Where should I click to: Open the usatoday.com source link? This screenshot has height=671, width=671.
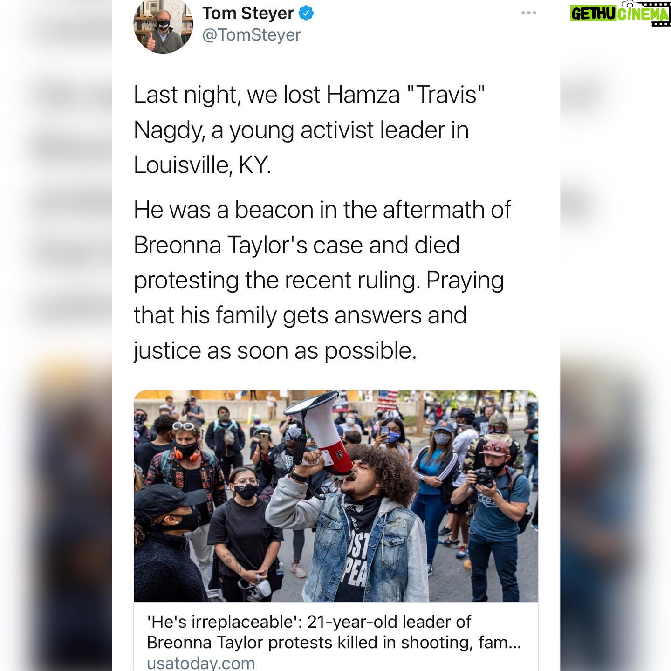[201, 663]
